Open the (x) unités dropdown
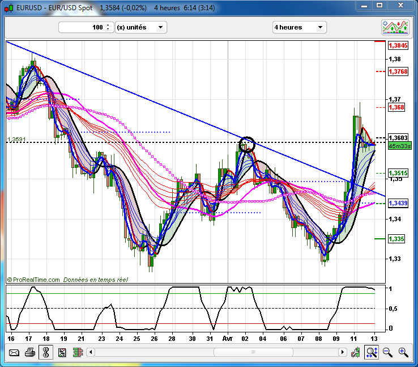 141,27
